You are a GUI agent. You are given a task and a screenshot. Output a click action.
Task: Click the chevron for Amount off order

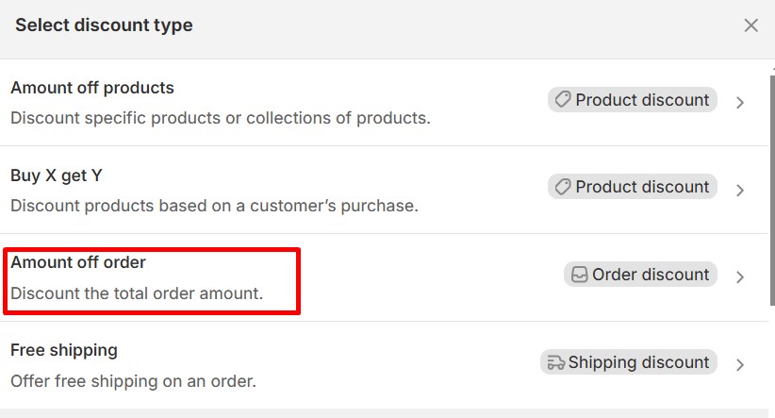pyautogui.click(x=740, y=276)
